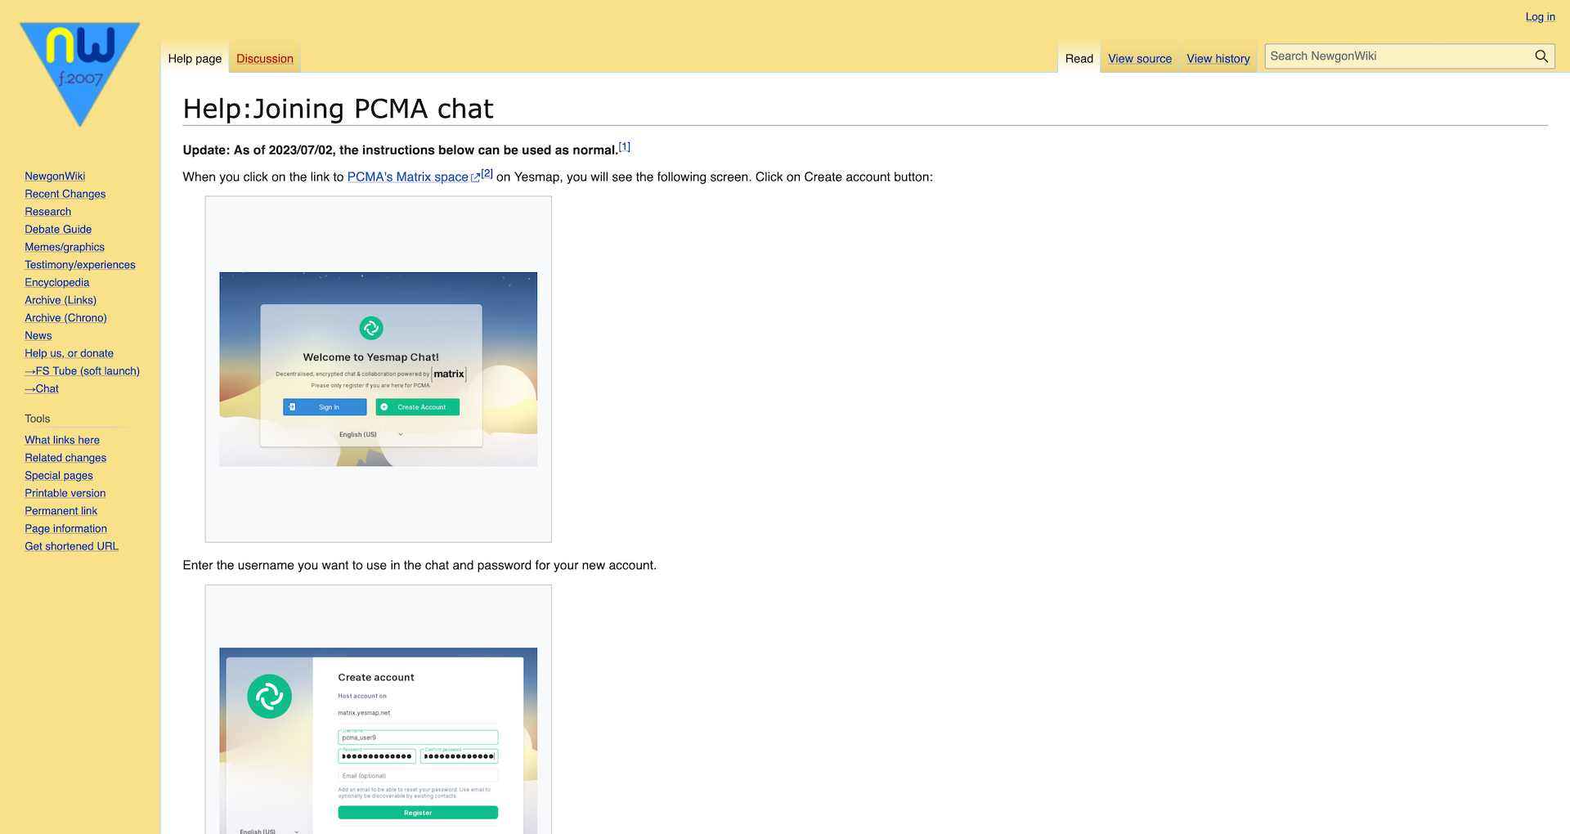Click Get shortened URL

[71, 546]
